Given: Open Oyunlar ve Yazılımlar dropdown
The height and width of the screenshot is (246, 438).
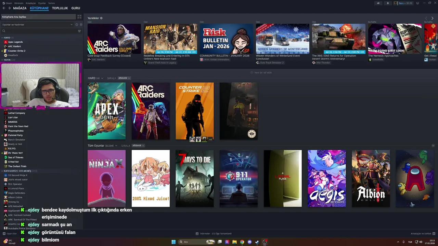Looking at the screenshot, I should tap(37, 25).
